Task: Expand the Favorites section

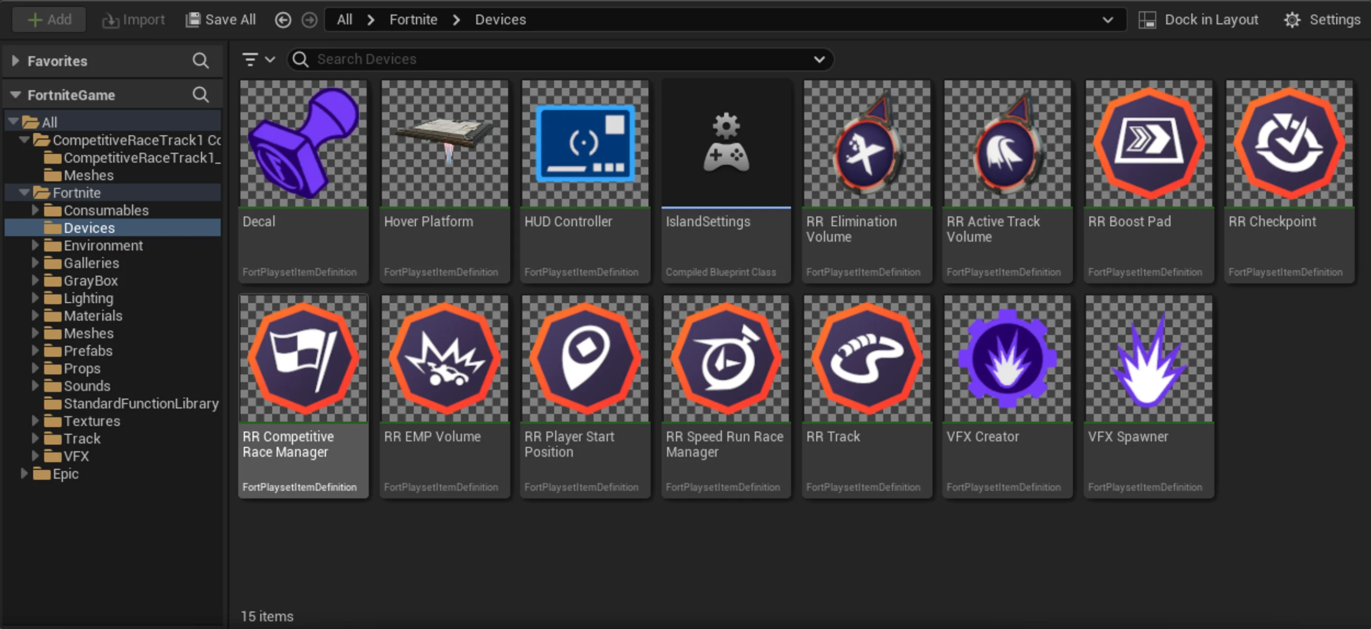Action: [16, 61]
